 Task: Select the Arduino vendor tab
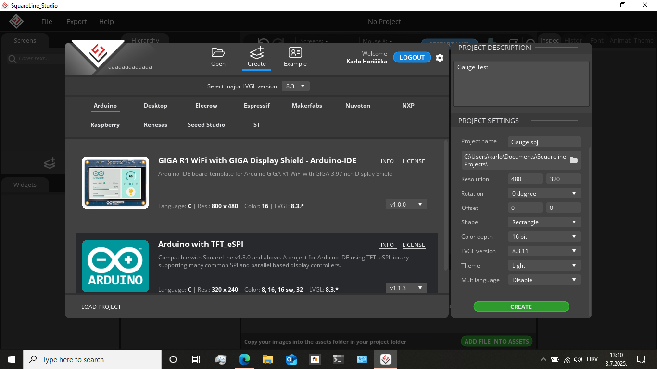coord(105,106)
